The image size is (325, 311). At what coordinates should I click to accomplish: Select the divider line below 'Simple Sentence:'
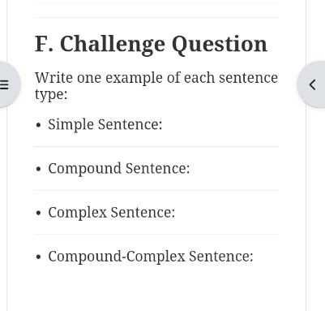[156, 147]
